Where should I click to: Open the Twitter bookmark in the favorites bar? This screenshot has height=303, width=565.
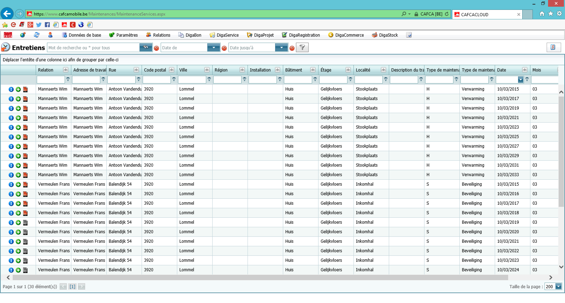(x=39, y=25)
